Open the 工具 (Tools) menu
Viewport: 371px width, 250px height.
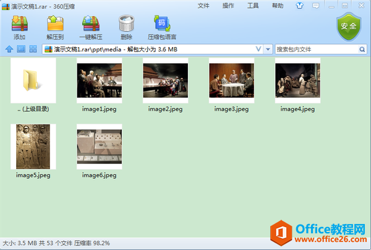253,6
